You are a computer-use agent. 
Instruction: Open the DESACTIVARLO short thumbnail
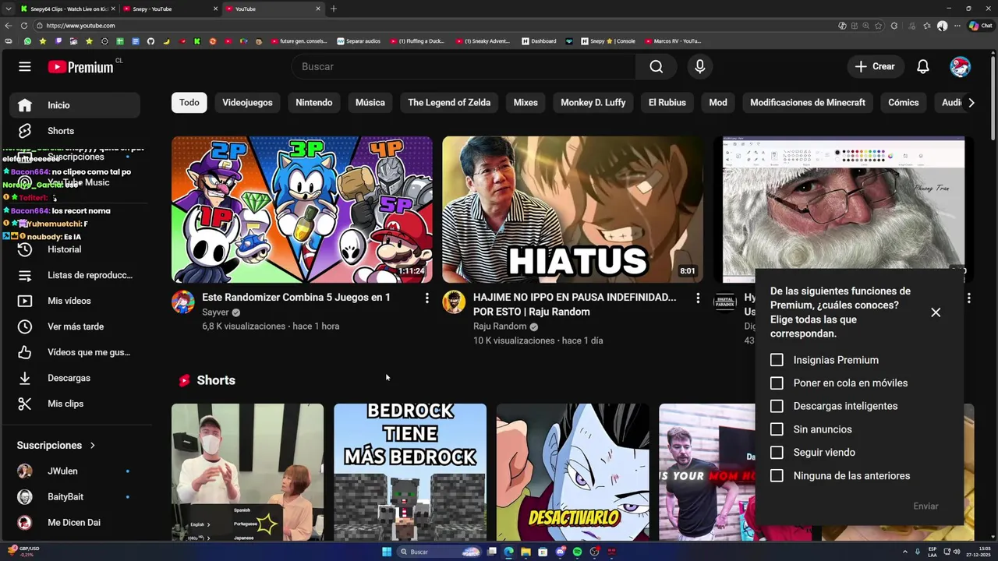[x=572, y=472]
